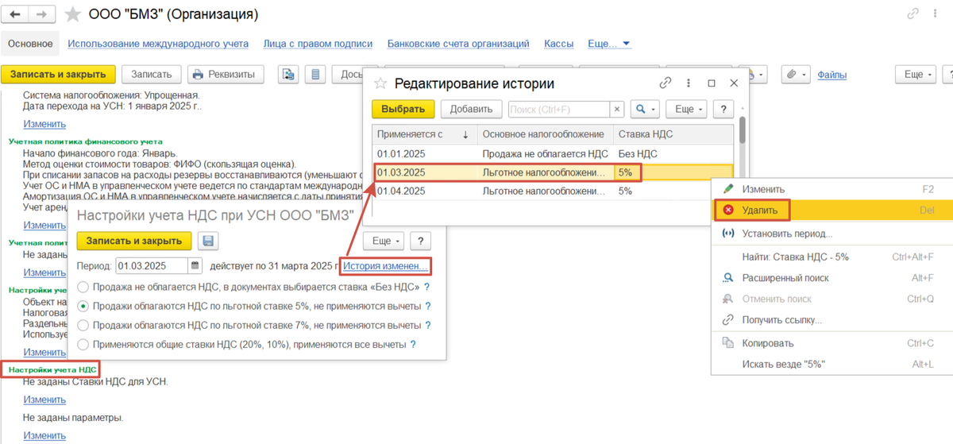Click the list icon before the Дос button
The image size is (953, 444).
(315, 75)
